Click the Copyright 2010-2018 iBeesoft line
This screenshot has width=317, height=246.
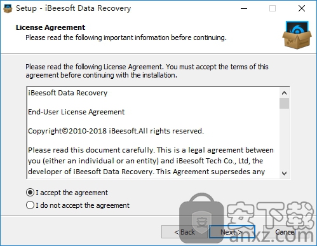(116, 131)
